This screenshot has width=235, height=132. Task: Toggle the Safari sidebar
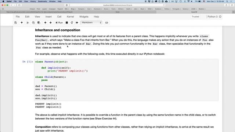19,5
